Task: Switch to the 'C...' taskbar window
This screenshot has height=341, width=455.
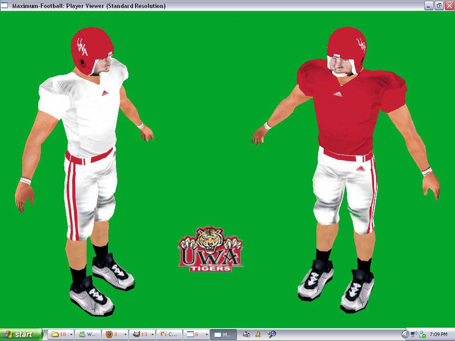Action: (x=169, y=334)
